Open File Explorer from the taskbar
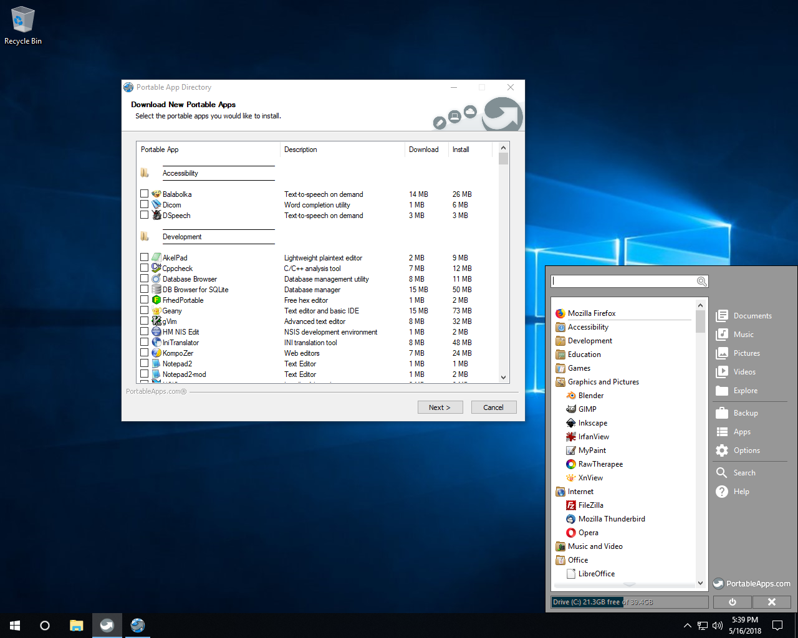The image size is (798, 638). tap(76, 626)
